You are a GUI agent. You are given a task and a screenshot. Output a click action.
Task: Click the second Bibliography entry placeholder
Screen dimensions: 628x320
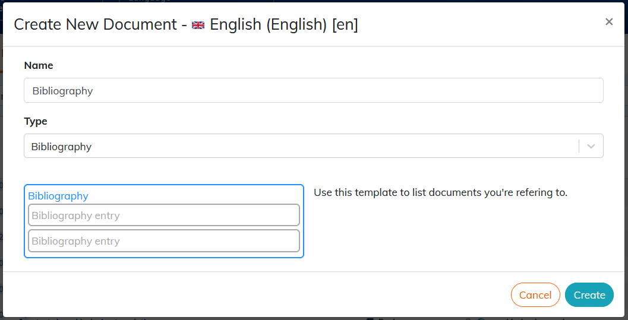point(164,241)
